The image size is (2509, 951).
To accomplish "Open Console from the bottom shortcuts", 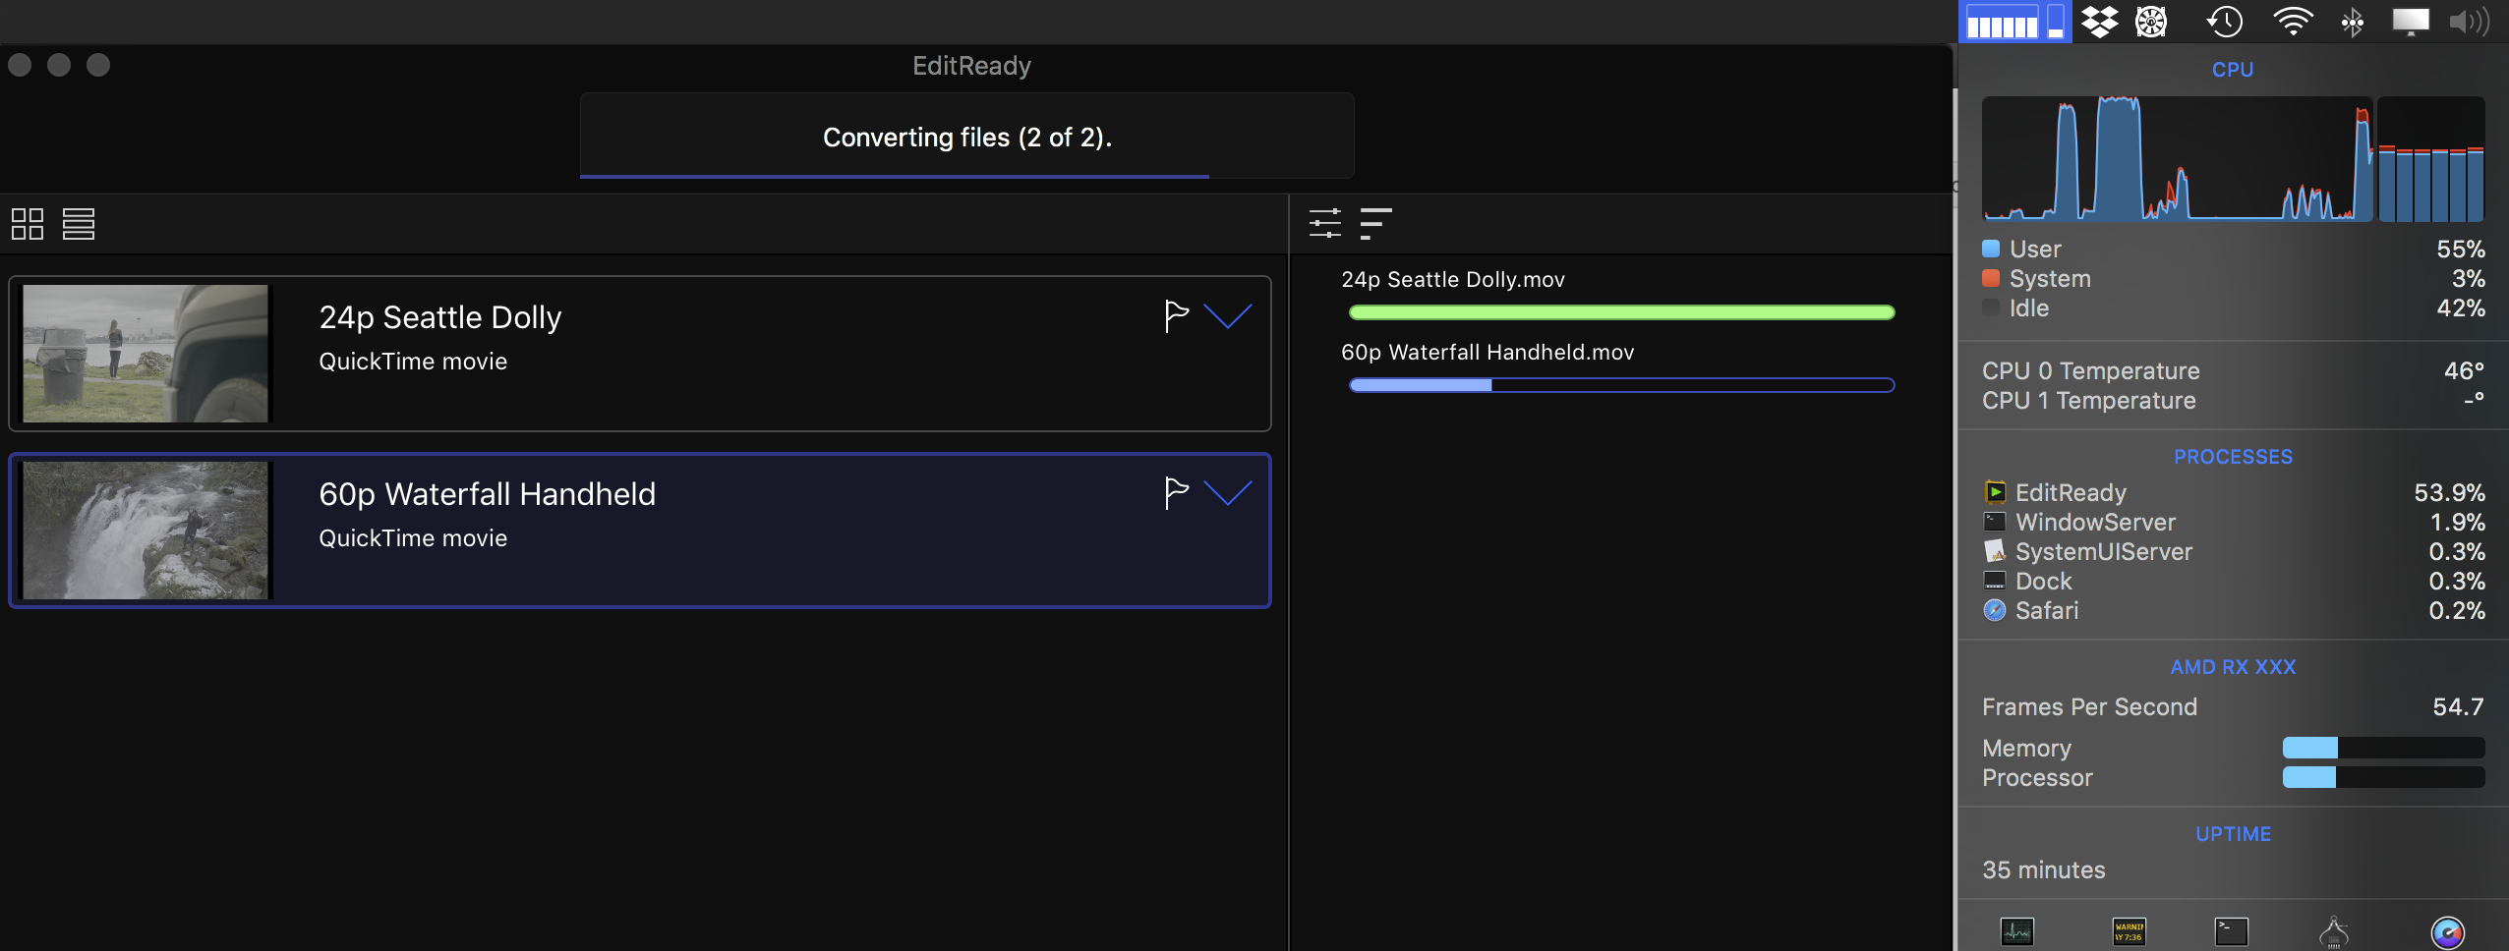I will 2130,931.
